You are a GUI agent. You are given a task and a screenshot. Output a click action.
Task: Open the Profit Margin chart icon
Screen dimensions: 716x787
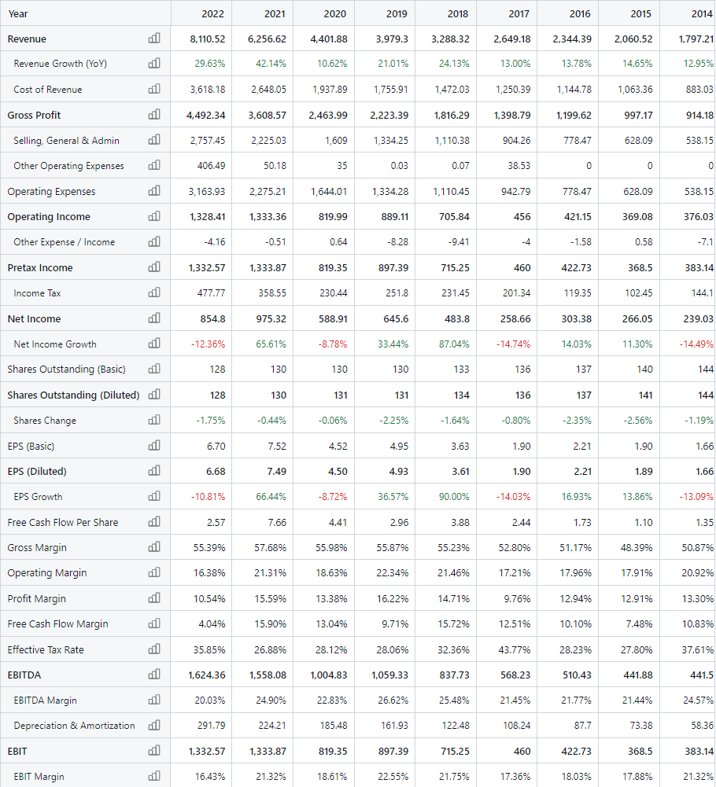(x=154, y=598)
